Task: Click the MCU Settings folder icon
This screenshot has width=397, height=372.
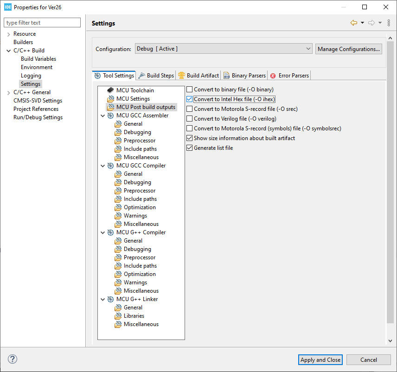Action: point(110,99)
